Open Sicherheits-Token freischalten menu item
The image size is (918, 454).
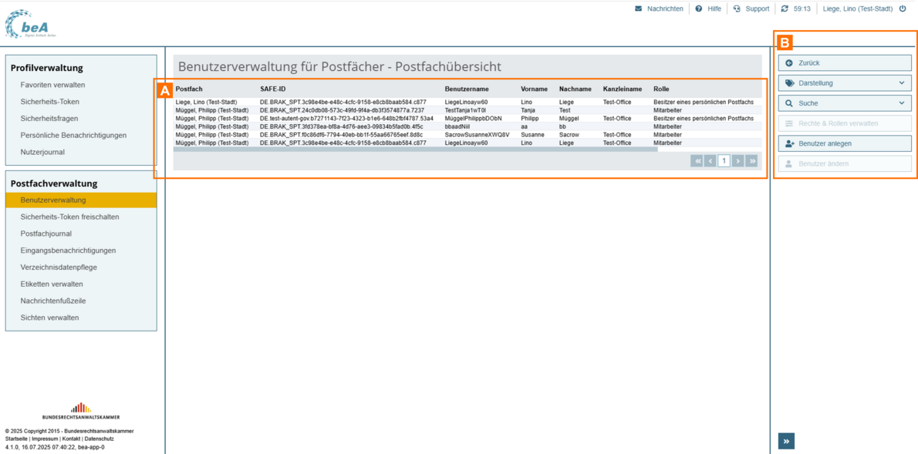pos(69,217)
